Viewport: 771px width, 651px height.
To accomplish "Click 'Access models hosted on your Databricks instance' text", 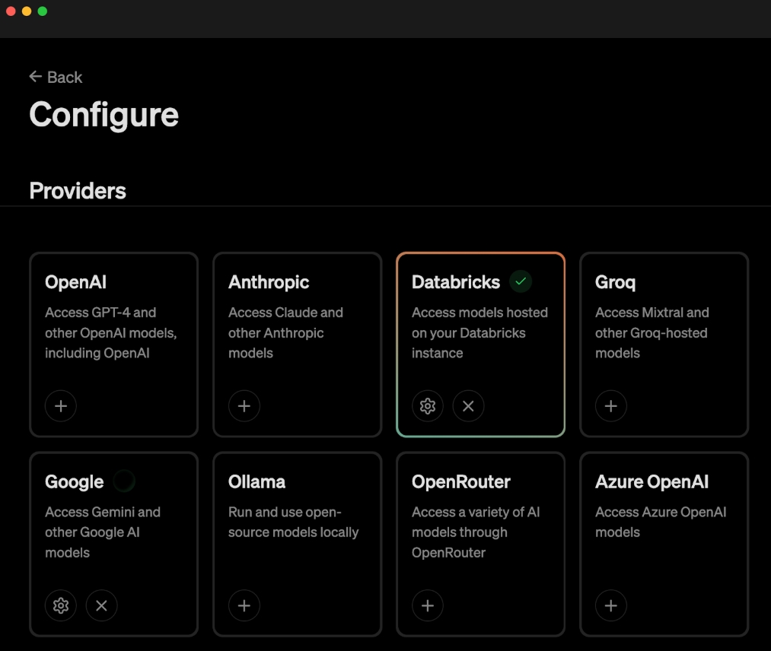I will coord(480,332).
